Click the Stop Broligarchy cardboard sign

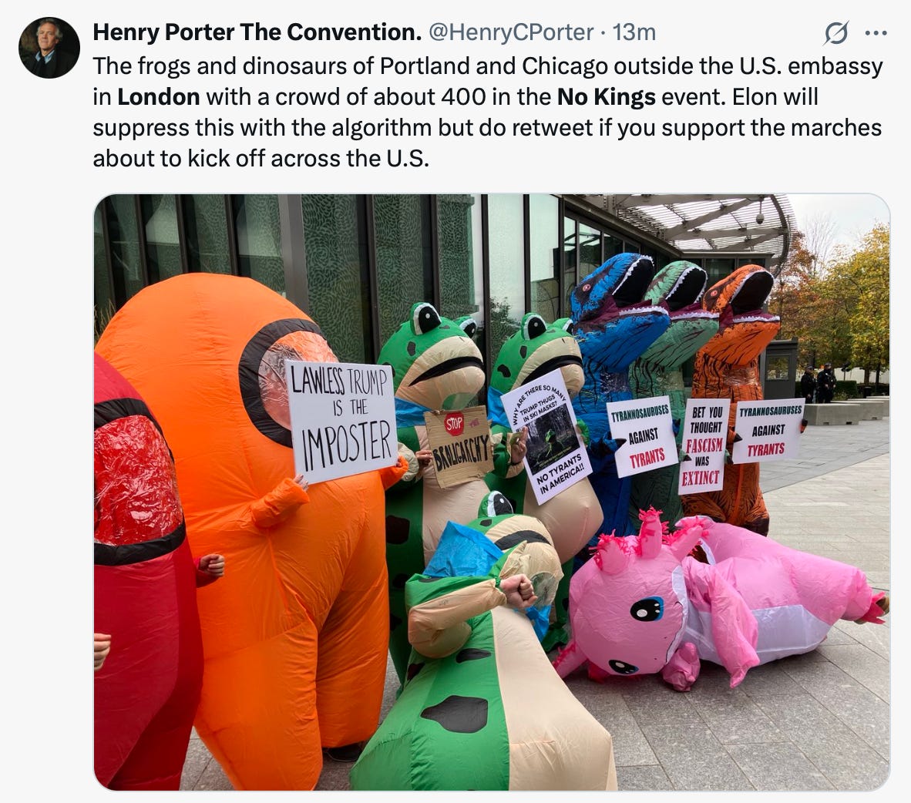tap(459, 445)
